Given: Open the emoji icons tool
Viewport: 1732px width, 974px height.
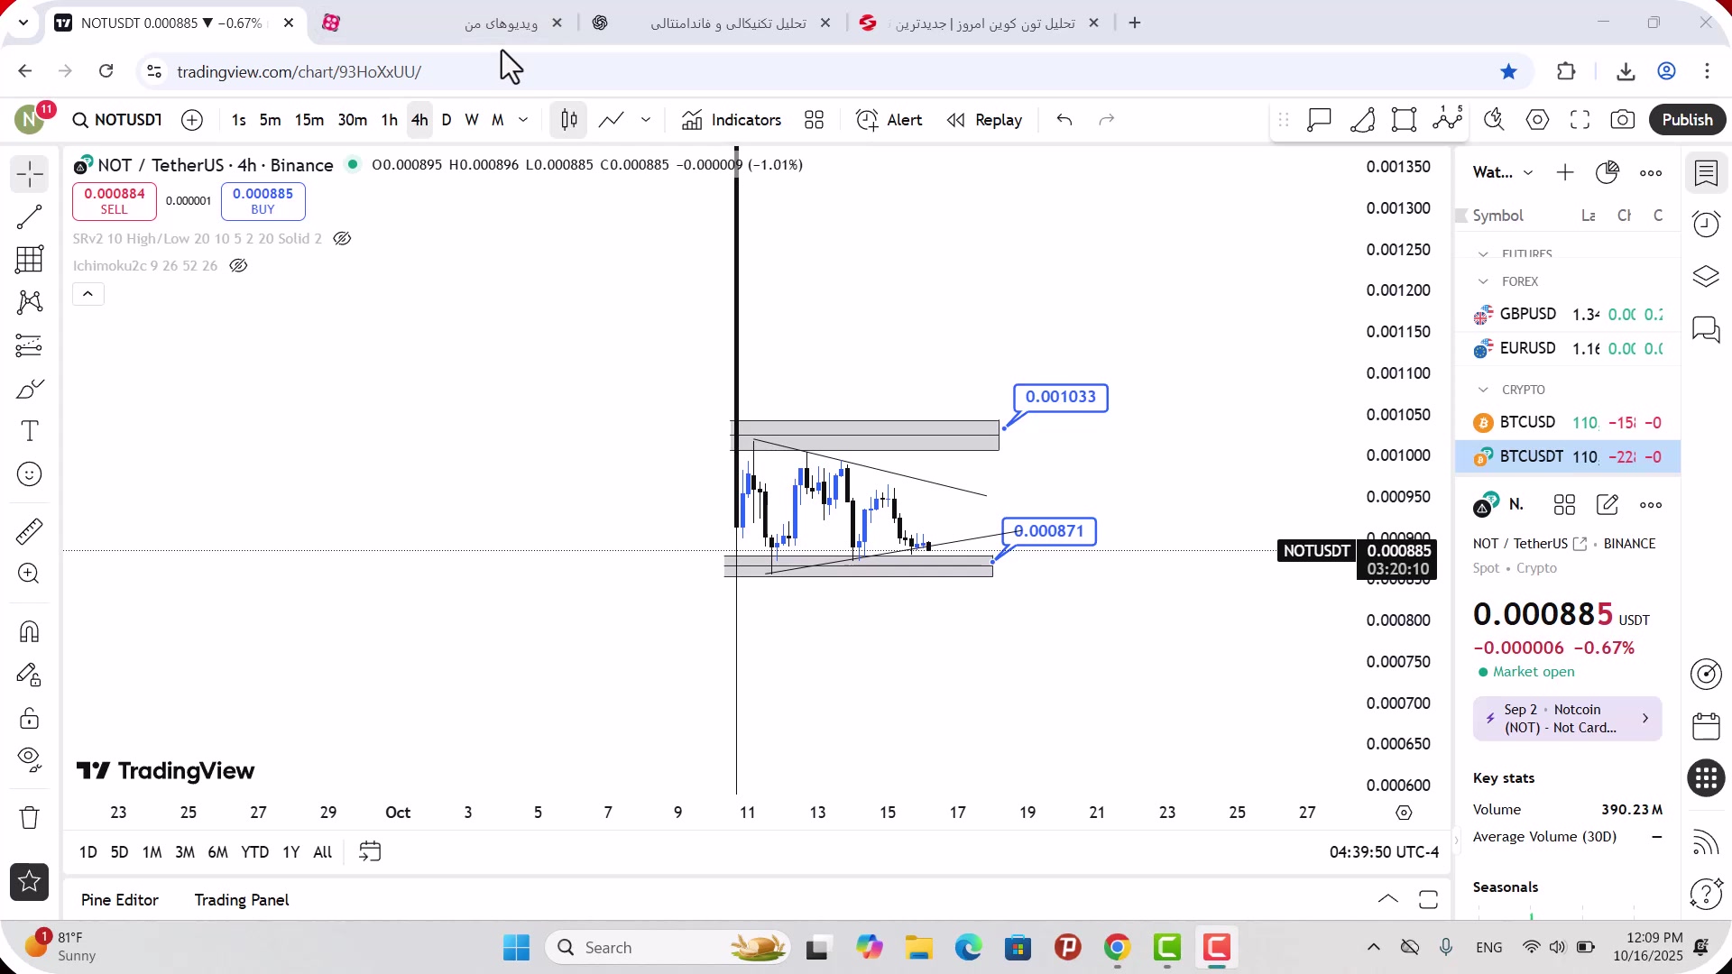Looking at the screenshot, I should click(x=30, y=474).
